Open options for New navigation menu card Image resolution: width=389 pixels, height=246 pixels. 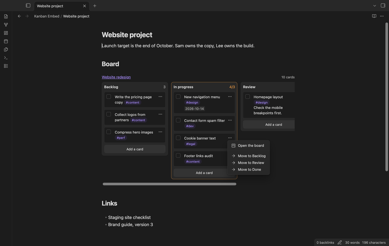pyautogui.click(x=230, y=96)
